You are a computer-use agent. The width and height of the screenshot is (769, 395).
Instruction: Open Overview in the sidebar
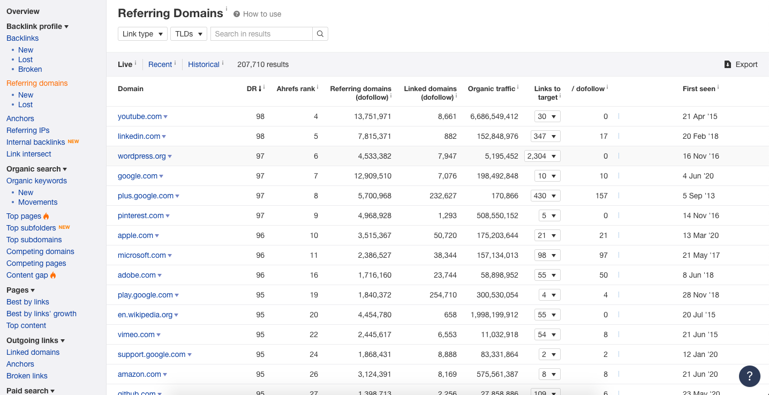tap(23, 11)
